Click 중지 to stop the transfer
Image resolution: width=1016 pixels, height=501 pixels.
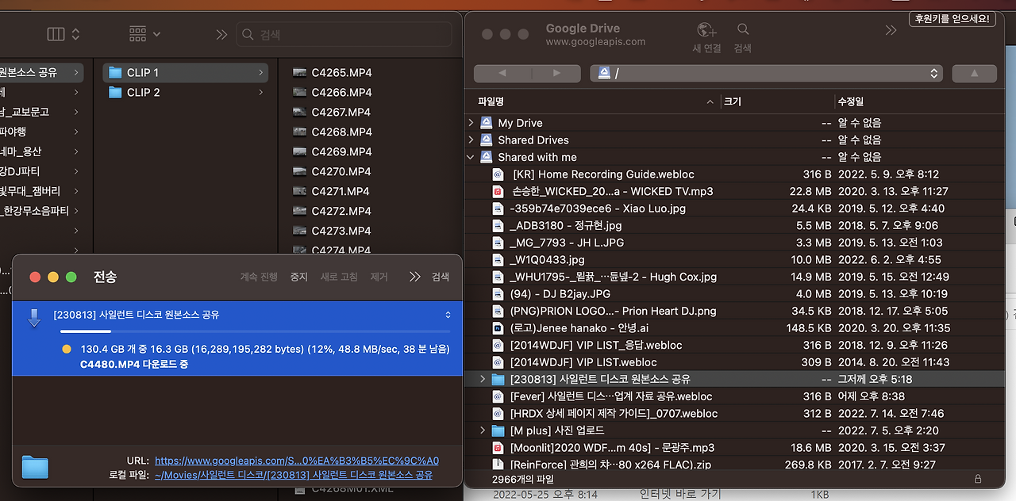coord(298,277)
